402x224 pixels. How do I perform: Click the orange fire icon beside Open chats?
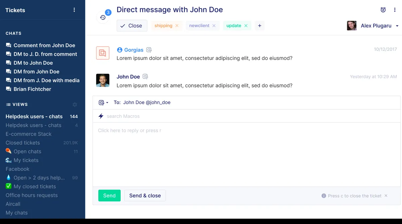point(8,151)
